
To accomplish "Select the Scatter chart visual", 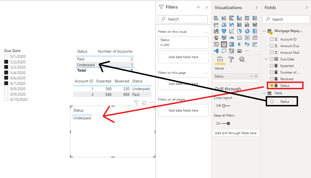I will 232,31.
